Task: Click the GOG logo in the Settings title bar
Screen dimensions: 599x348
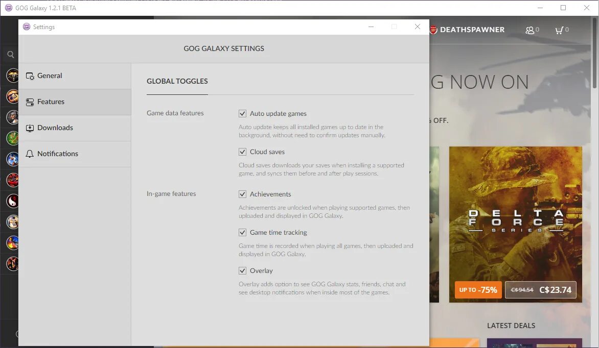Action: 27,27
